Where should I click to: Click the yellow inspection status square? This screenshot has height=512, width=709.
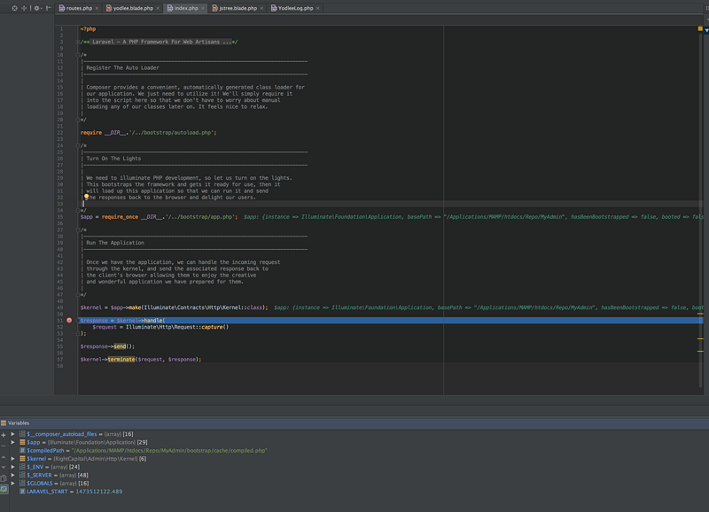(x=700, y=29)
